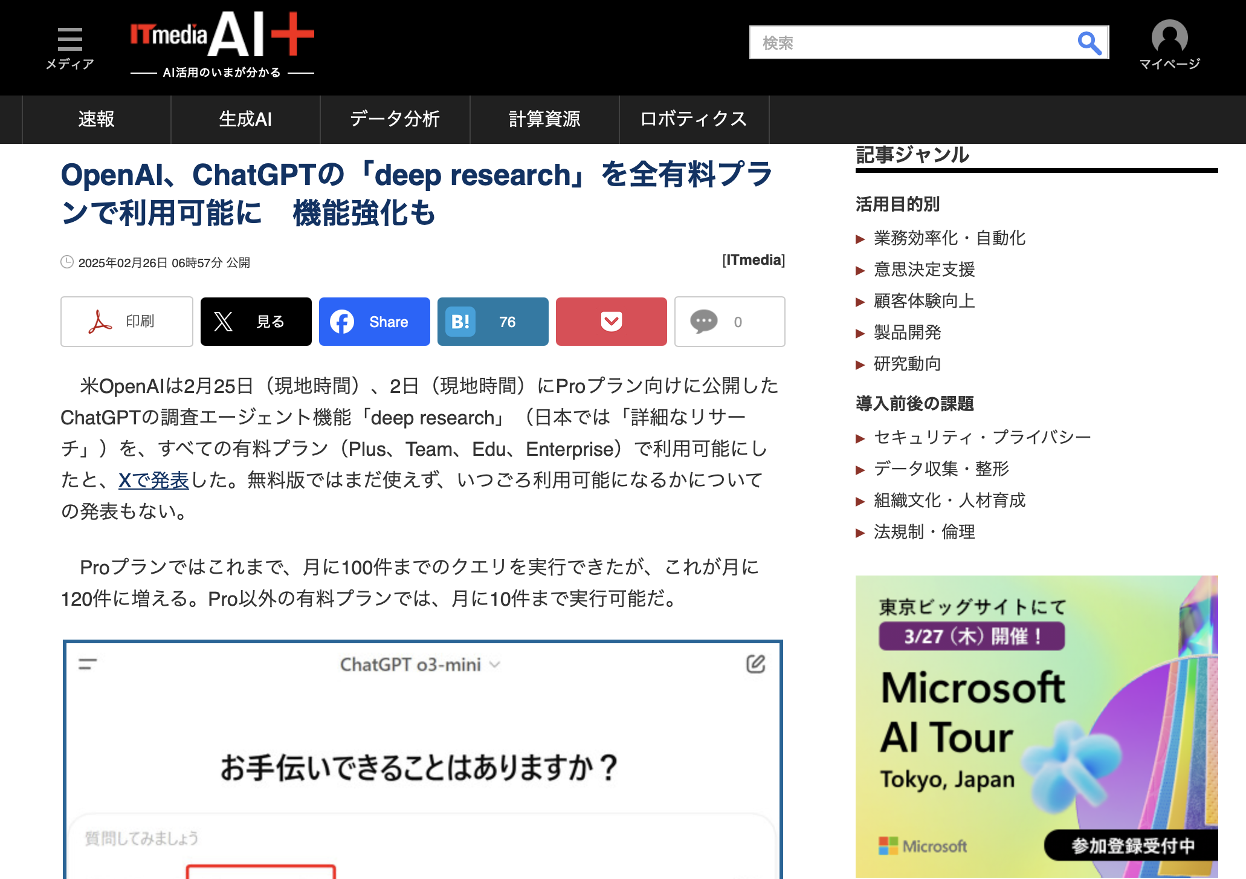The image size is (1246, 879).
Task: Click the 活用目的別 heading
Action: pyautogui.click(x=897, y=204)
